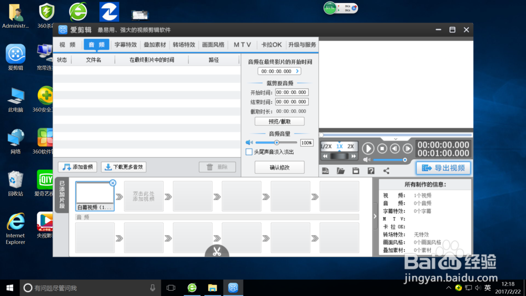This screenshot has height=296, width=526.
Task: Open the 360 browser taskbar icon
Action: coord(192,288)
